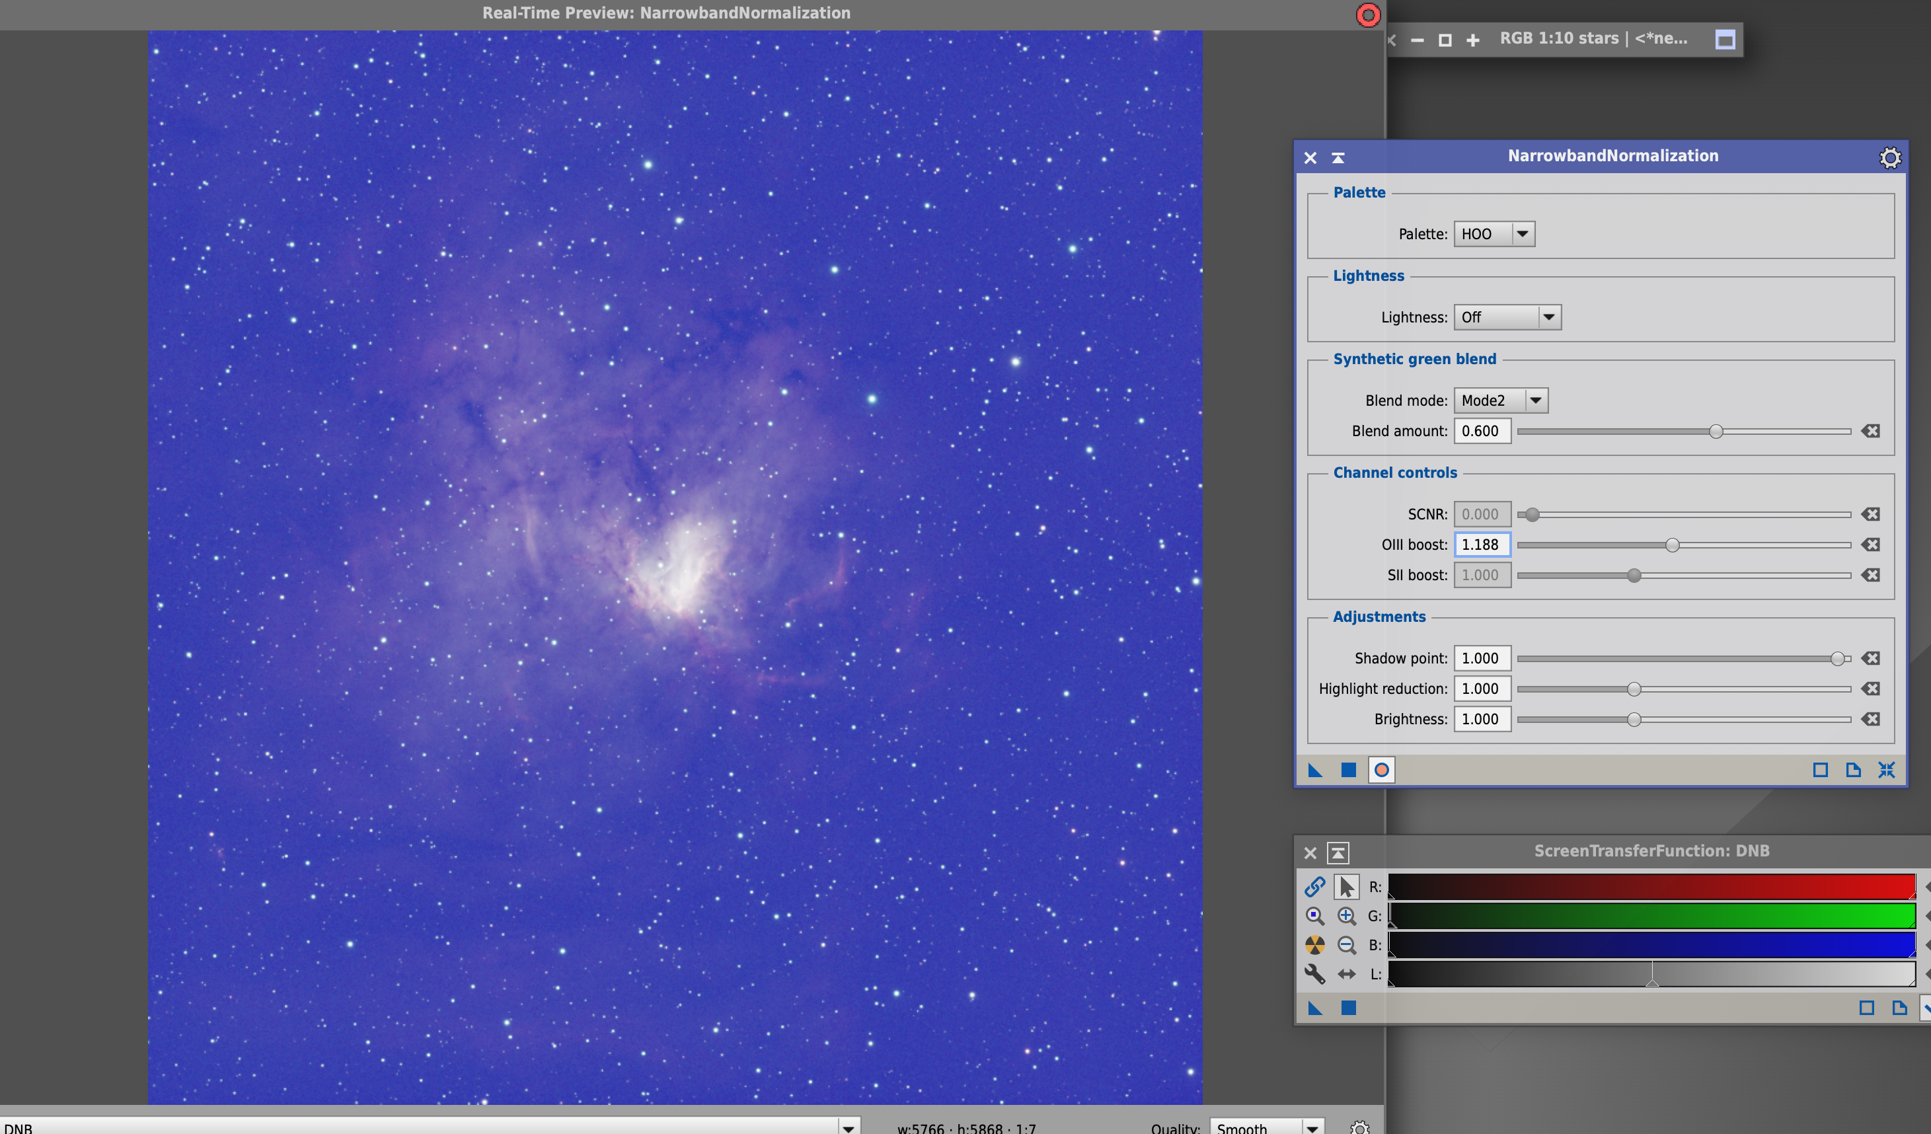
Task: Click the STF zoom-out magnifier icon
Action: pyautogui.click(x=1346, y=945)
